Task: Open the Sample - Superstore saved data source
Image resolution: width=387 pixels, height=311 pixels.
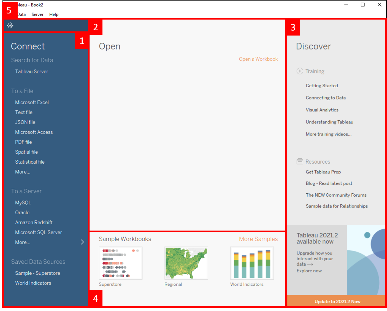Action: click(37, 273)
